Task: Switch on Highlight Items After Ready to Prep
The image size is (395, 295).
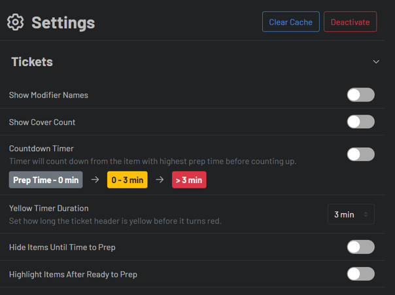Action: click(x=360, y=274)
